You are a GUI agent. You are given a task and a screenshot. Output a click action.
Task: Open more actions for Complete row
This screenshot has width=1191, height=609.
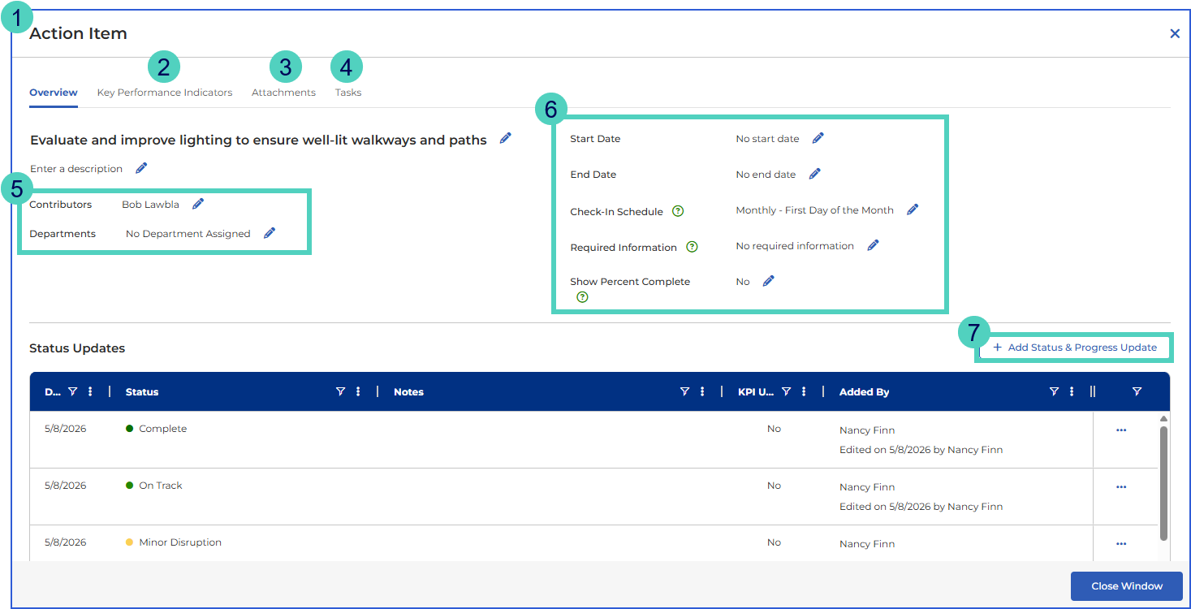(x=1122, y=430)
